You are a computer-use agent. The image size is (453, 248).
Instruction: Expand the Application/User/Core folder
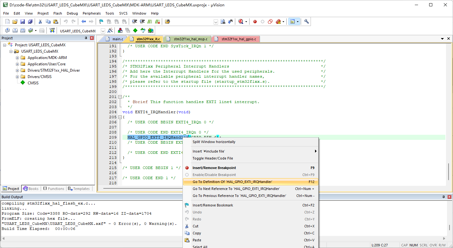click(17, 64)
